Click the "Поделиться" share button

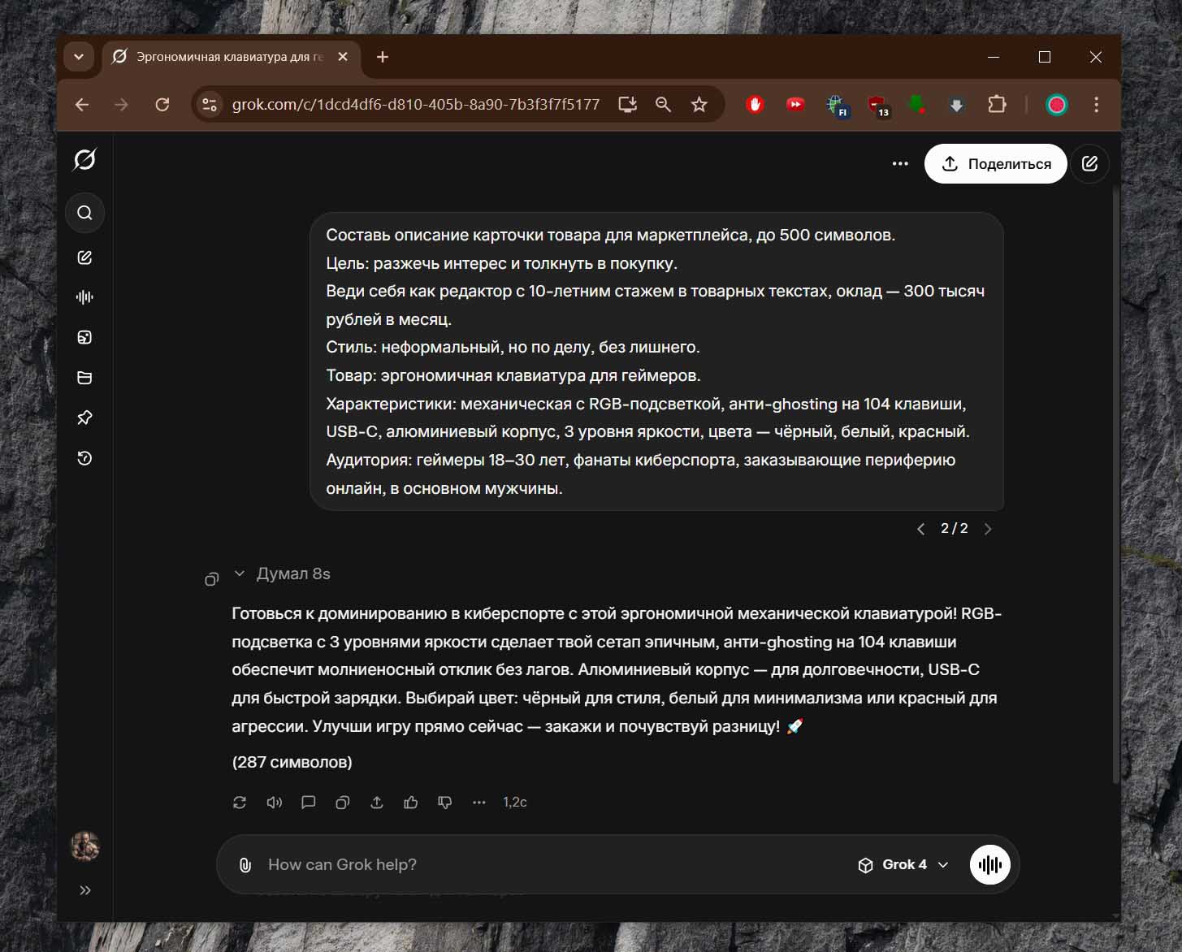995,164
